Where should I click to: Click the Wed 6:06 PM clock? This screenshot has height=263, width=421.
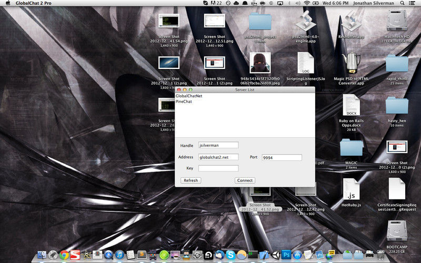(x=335, y=3)
